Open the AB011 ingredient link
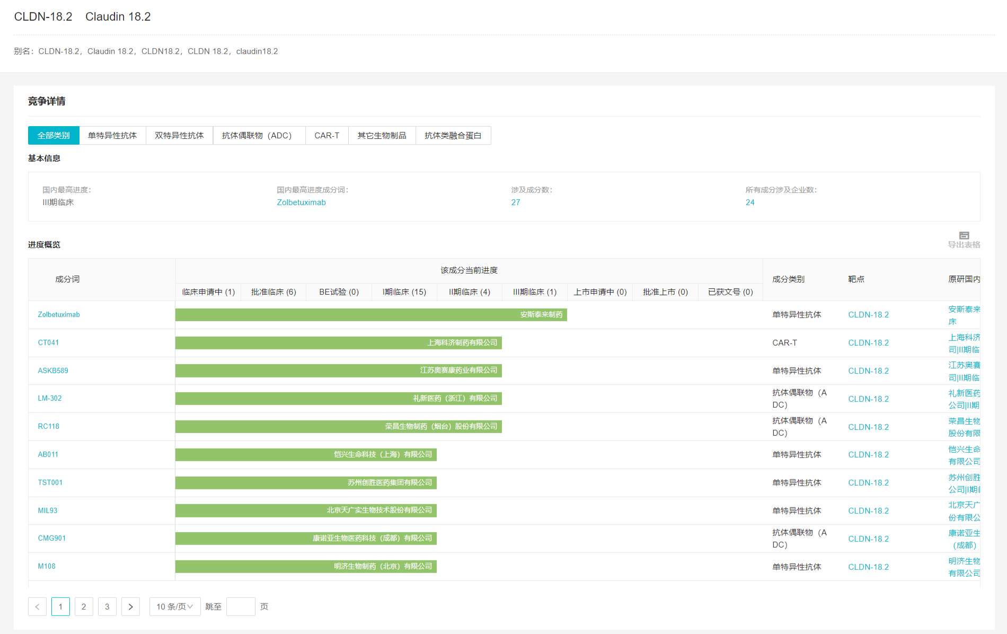1007x634 pixels. coord(48,454)
